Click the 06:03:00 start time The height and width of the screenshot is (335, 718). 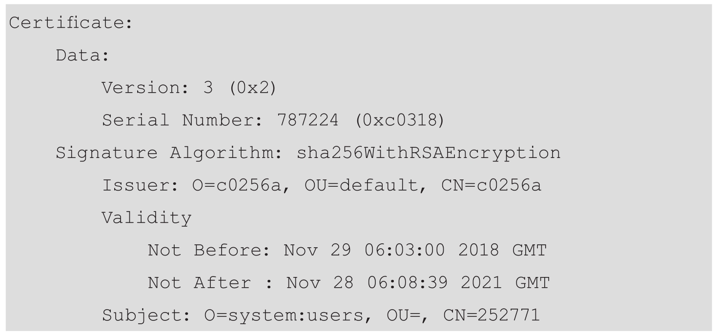point(405,250)
